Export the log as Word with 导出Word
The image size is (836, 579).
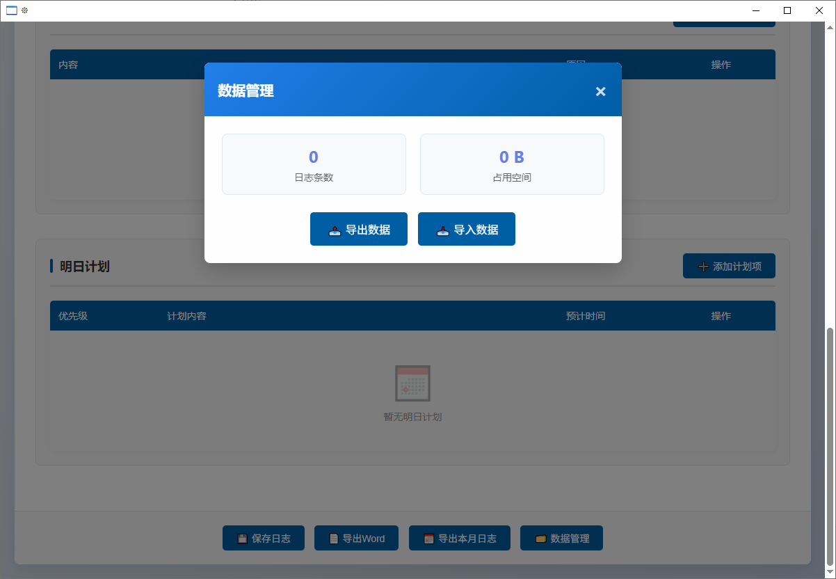tap(356, 537)
